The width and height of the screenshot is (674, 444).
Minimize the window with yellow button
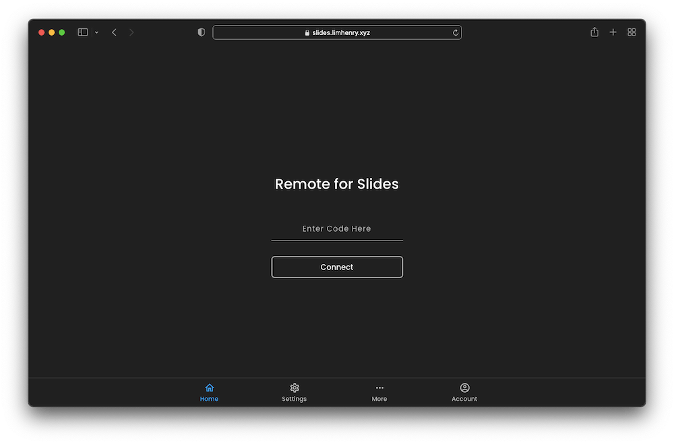click(x=52, y=32)
